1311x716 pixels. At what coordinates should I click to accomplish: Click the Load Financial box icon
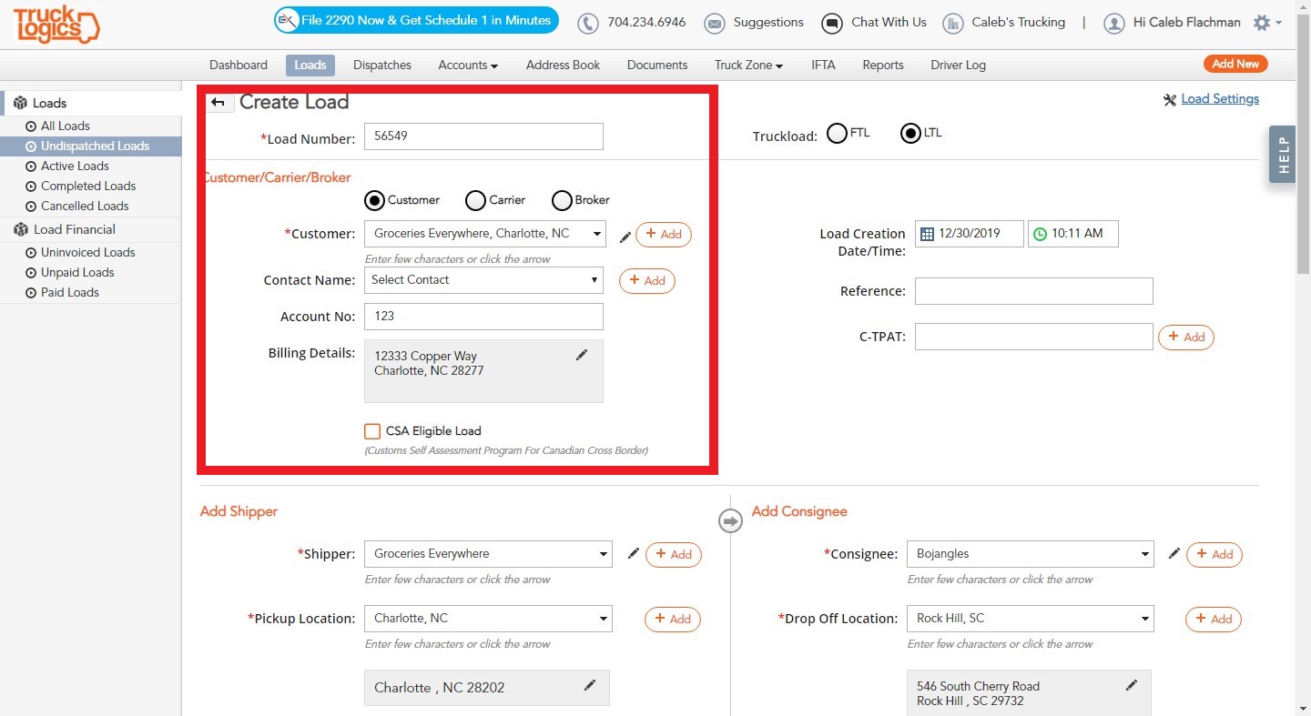point(20,229)
